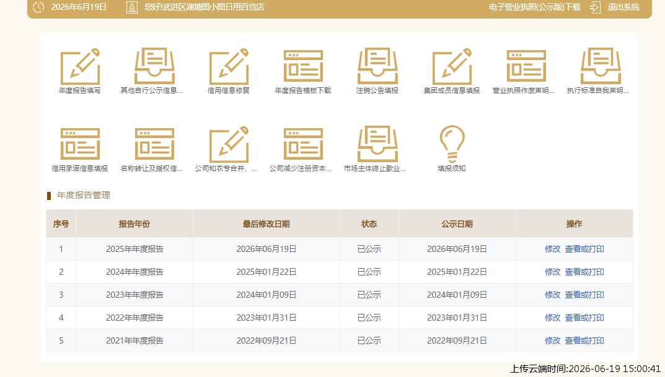Click the clock icon beside the date
The height and width of the screenshot is (377, 665).
(38, 7)
